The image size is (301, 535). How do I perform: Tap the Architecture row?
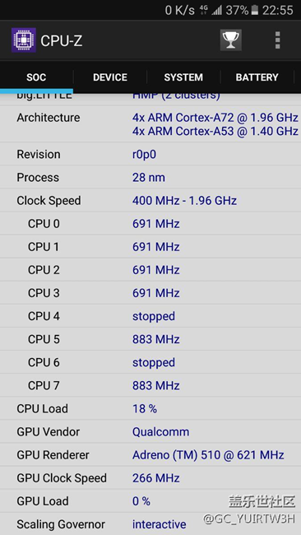(150, 124)
